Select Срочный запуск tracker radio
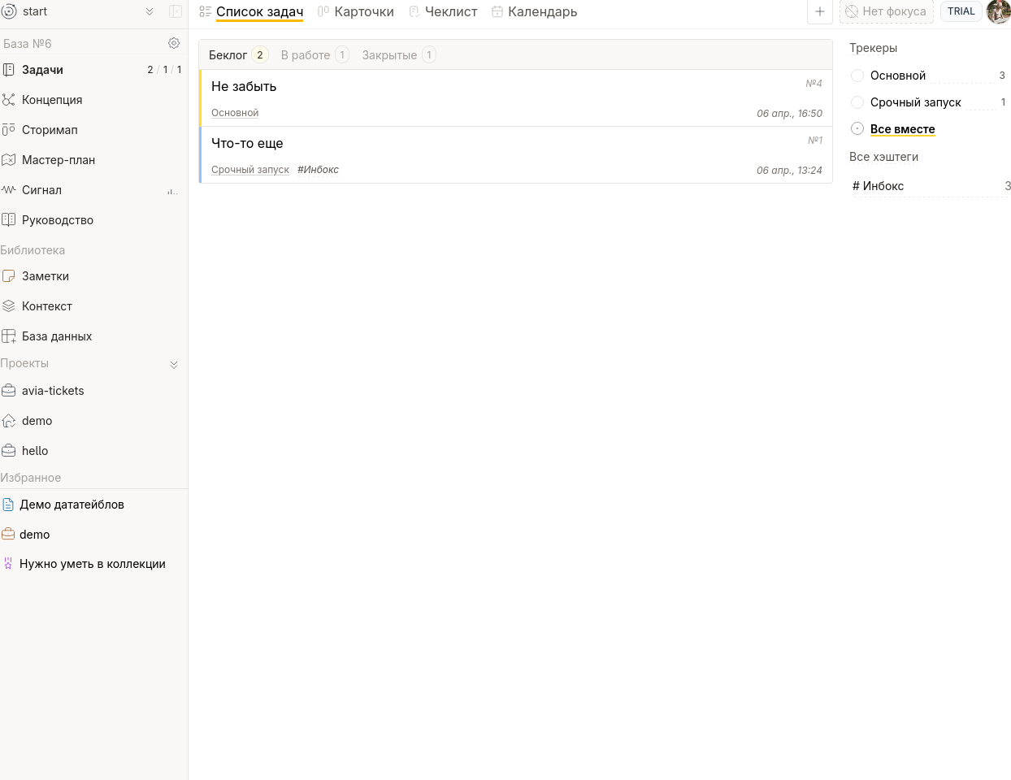 [x=857, y=102]
